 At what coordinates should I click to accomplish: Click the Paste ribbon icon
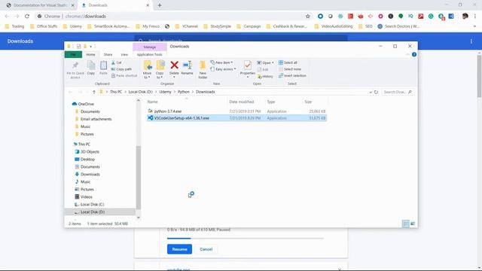103,68
